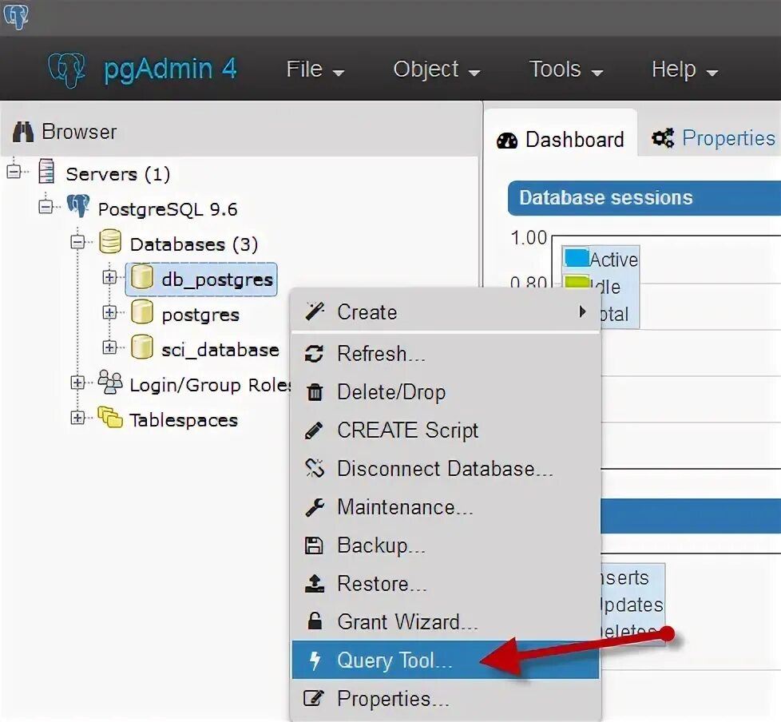Select the Login/Group Roles tree label

point(210,385)
